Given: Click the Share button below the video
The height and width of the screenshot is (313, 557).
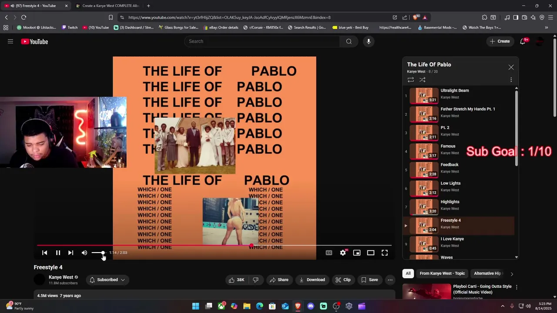Looking at the screenshot, I should (279, 280).
